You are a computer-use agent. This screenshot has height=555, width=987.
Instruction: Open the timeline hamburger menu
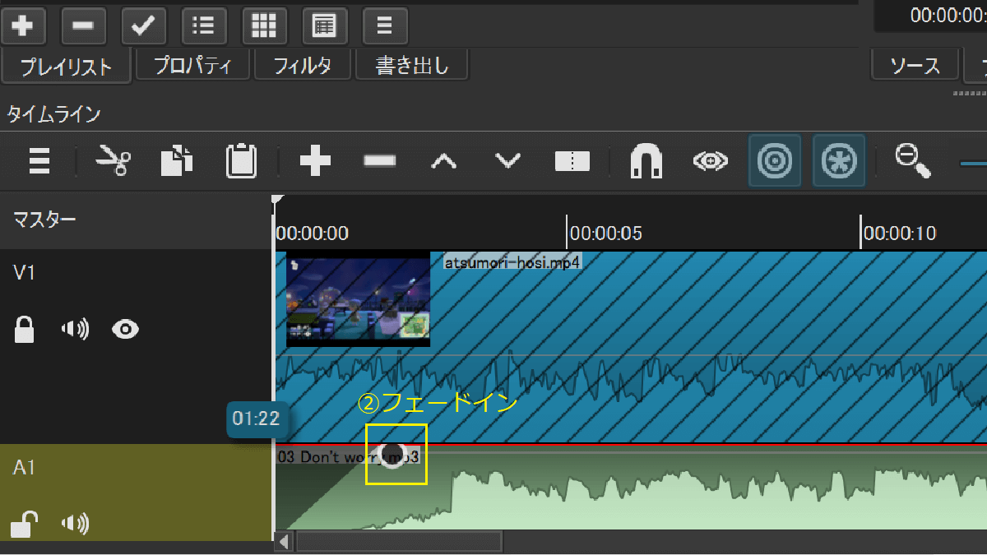39,161
